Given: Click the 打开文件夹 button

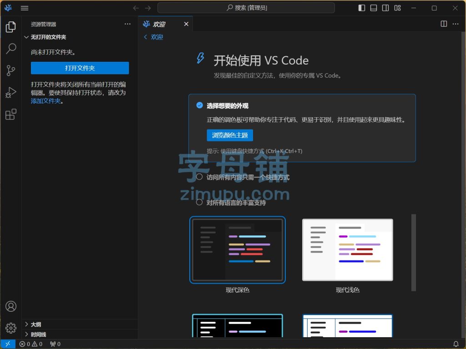Looking at the screenshot, I should tap(80, 68).
